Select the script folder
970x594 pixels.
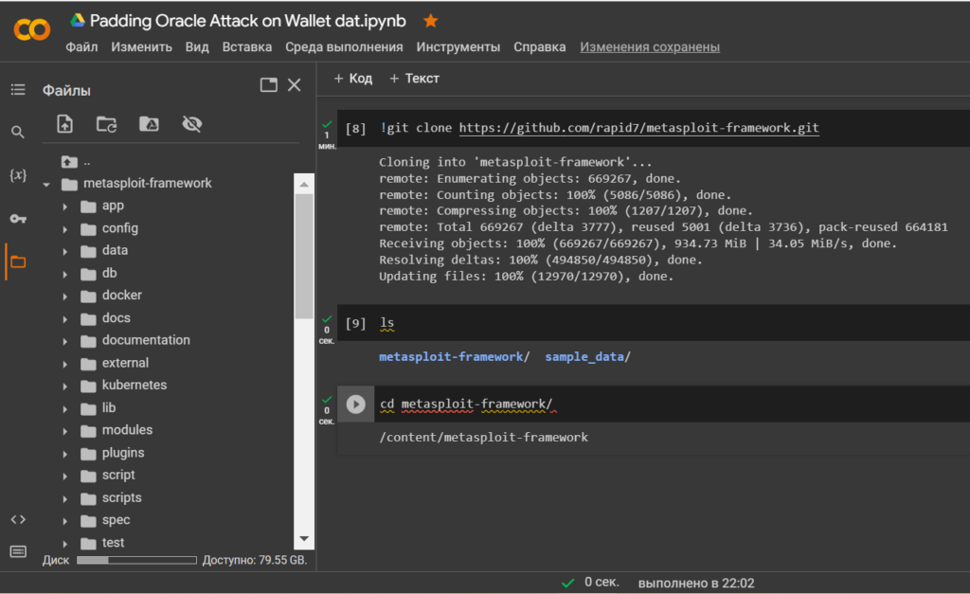click(x=118, y=476)
